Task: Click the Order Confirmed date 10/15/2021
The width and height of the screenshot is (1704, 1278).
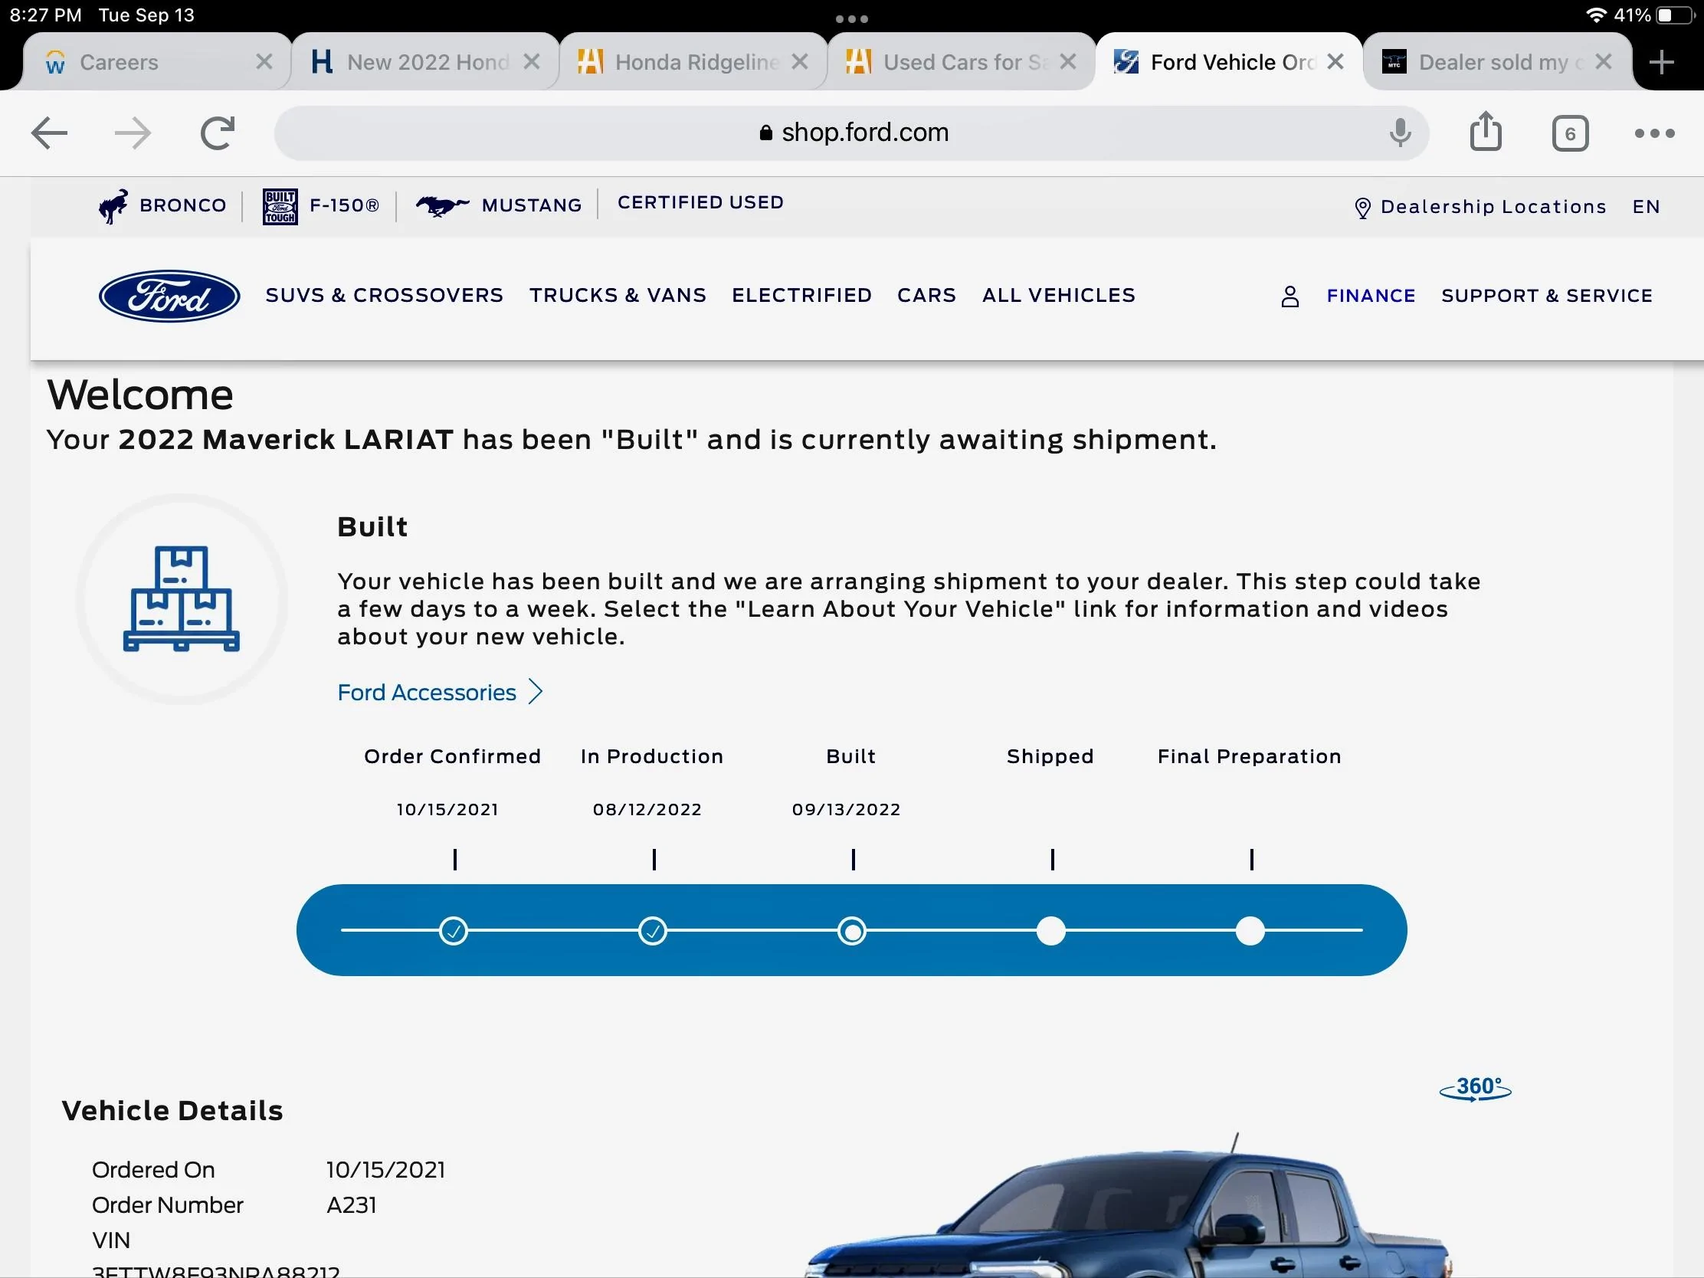Action: pyautogui.click(x=447, y=810)
